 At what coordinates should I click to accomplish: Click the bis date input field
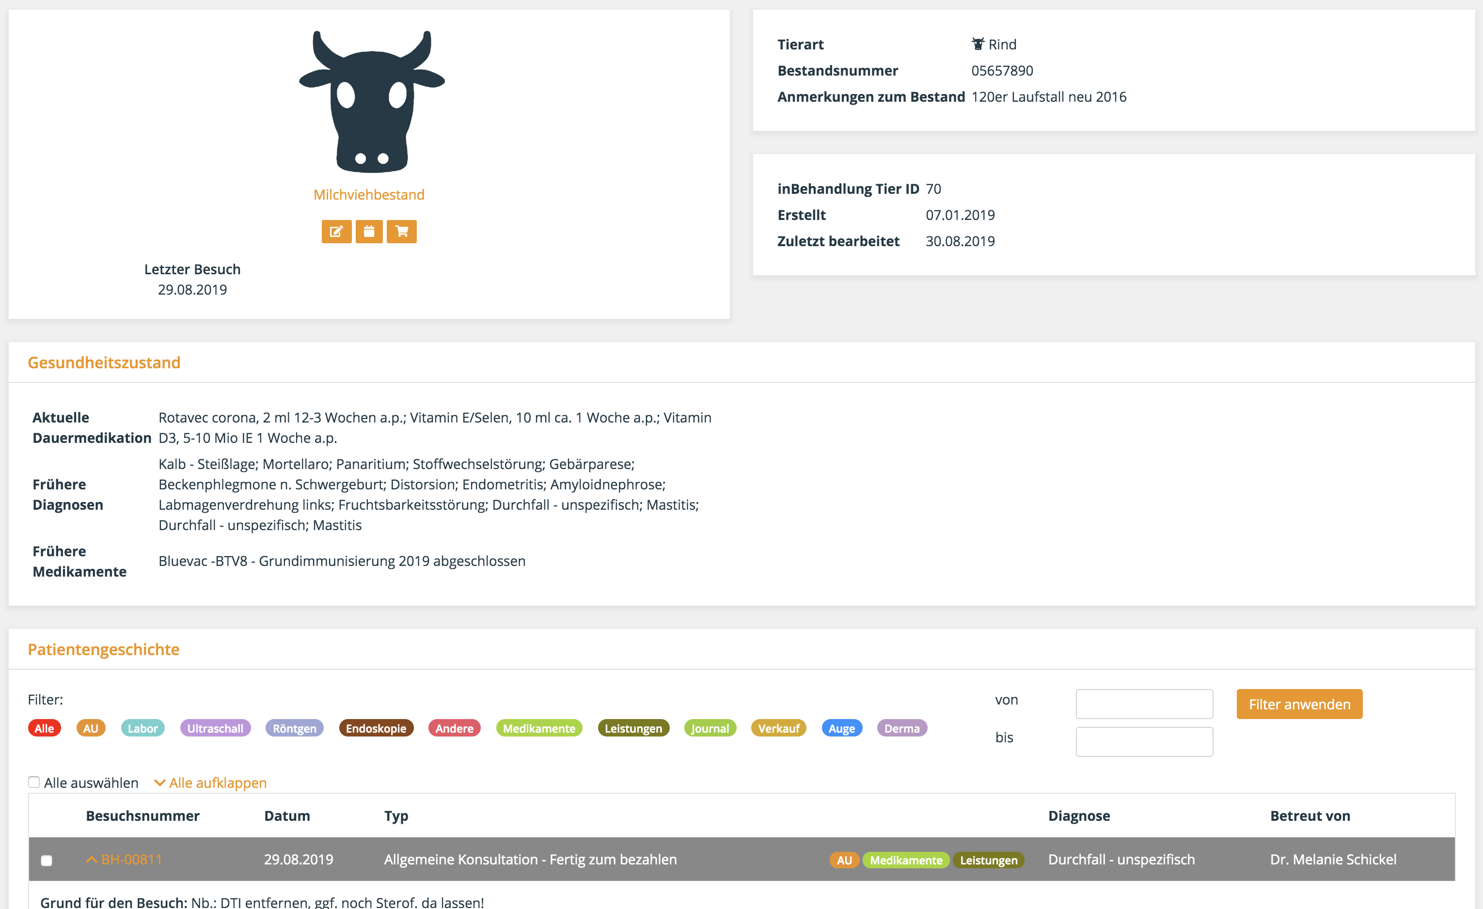(1144, 742)
